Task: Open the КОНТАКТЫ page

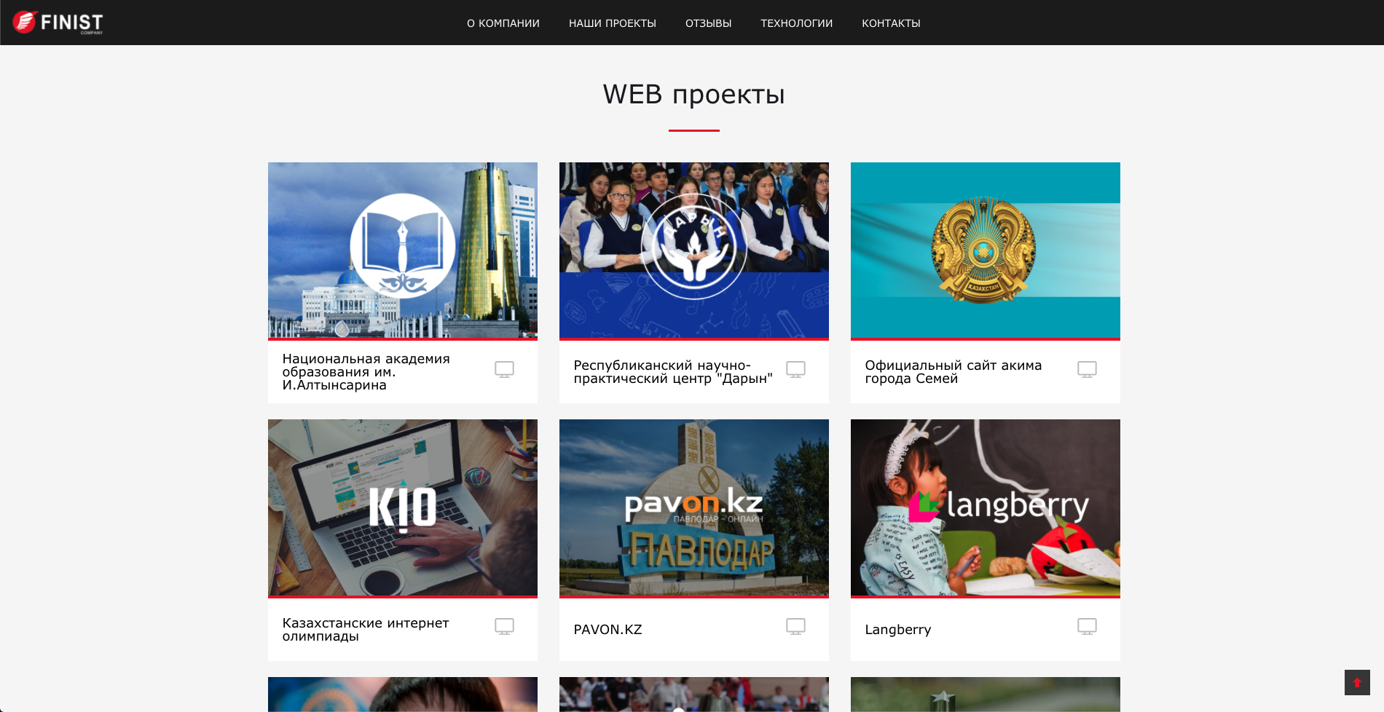Action: 891,23
